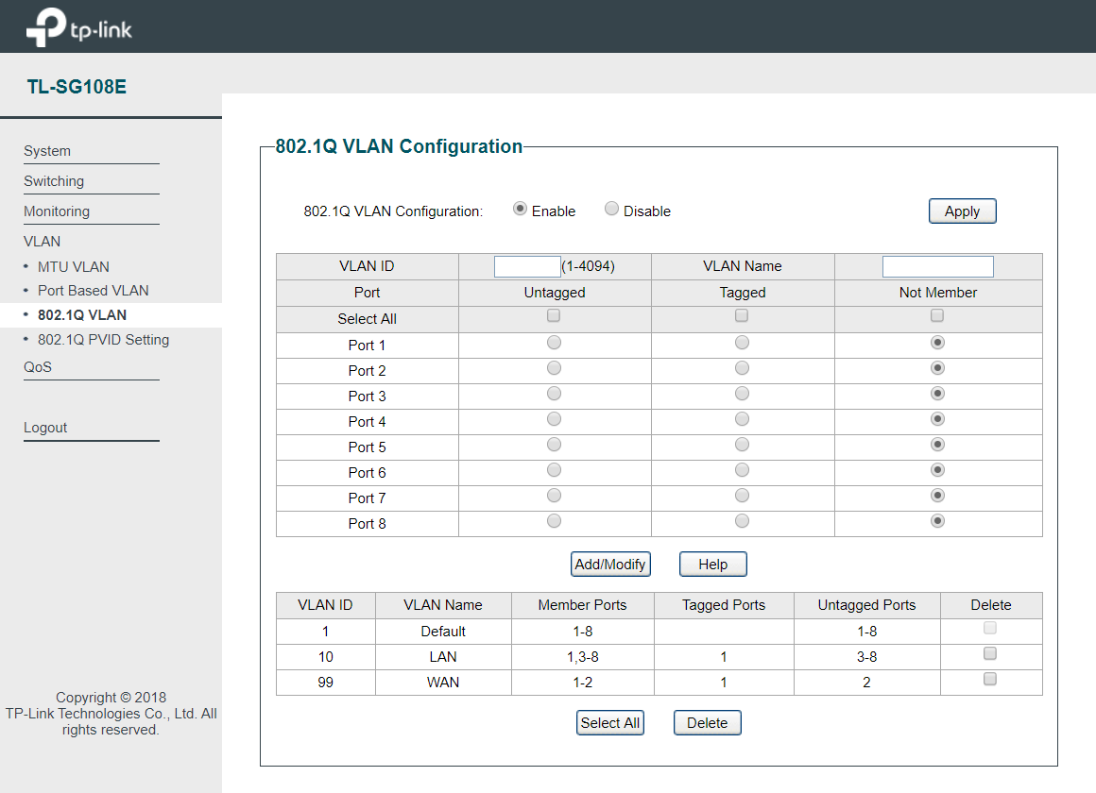Viewport: 1096px width, 793px height.
Task: Open the Monitoring menu
Action: 57,211
